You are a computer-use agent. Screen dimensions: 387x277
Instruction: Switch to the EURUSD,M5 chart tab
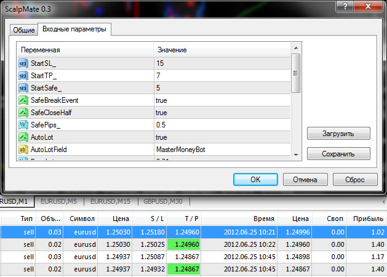58,201
